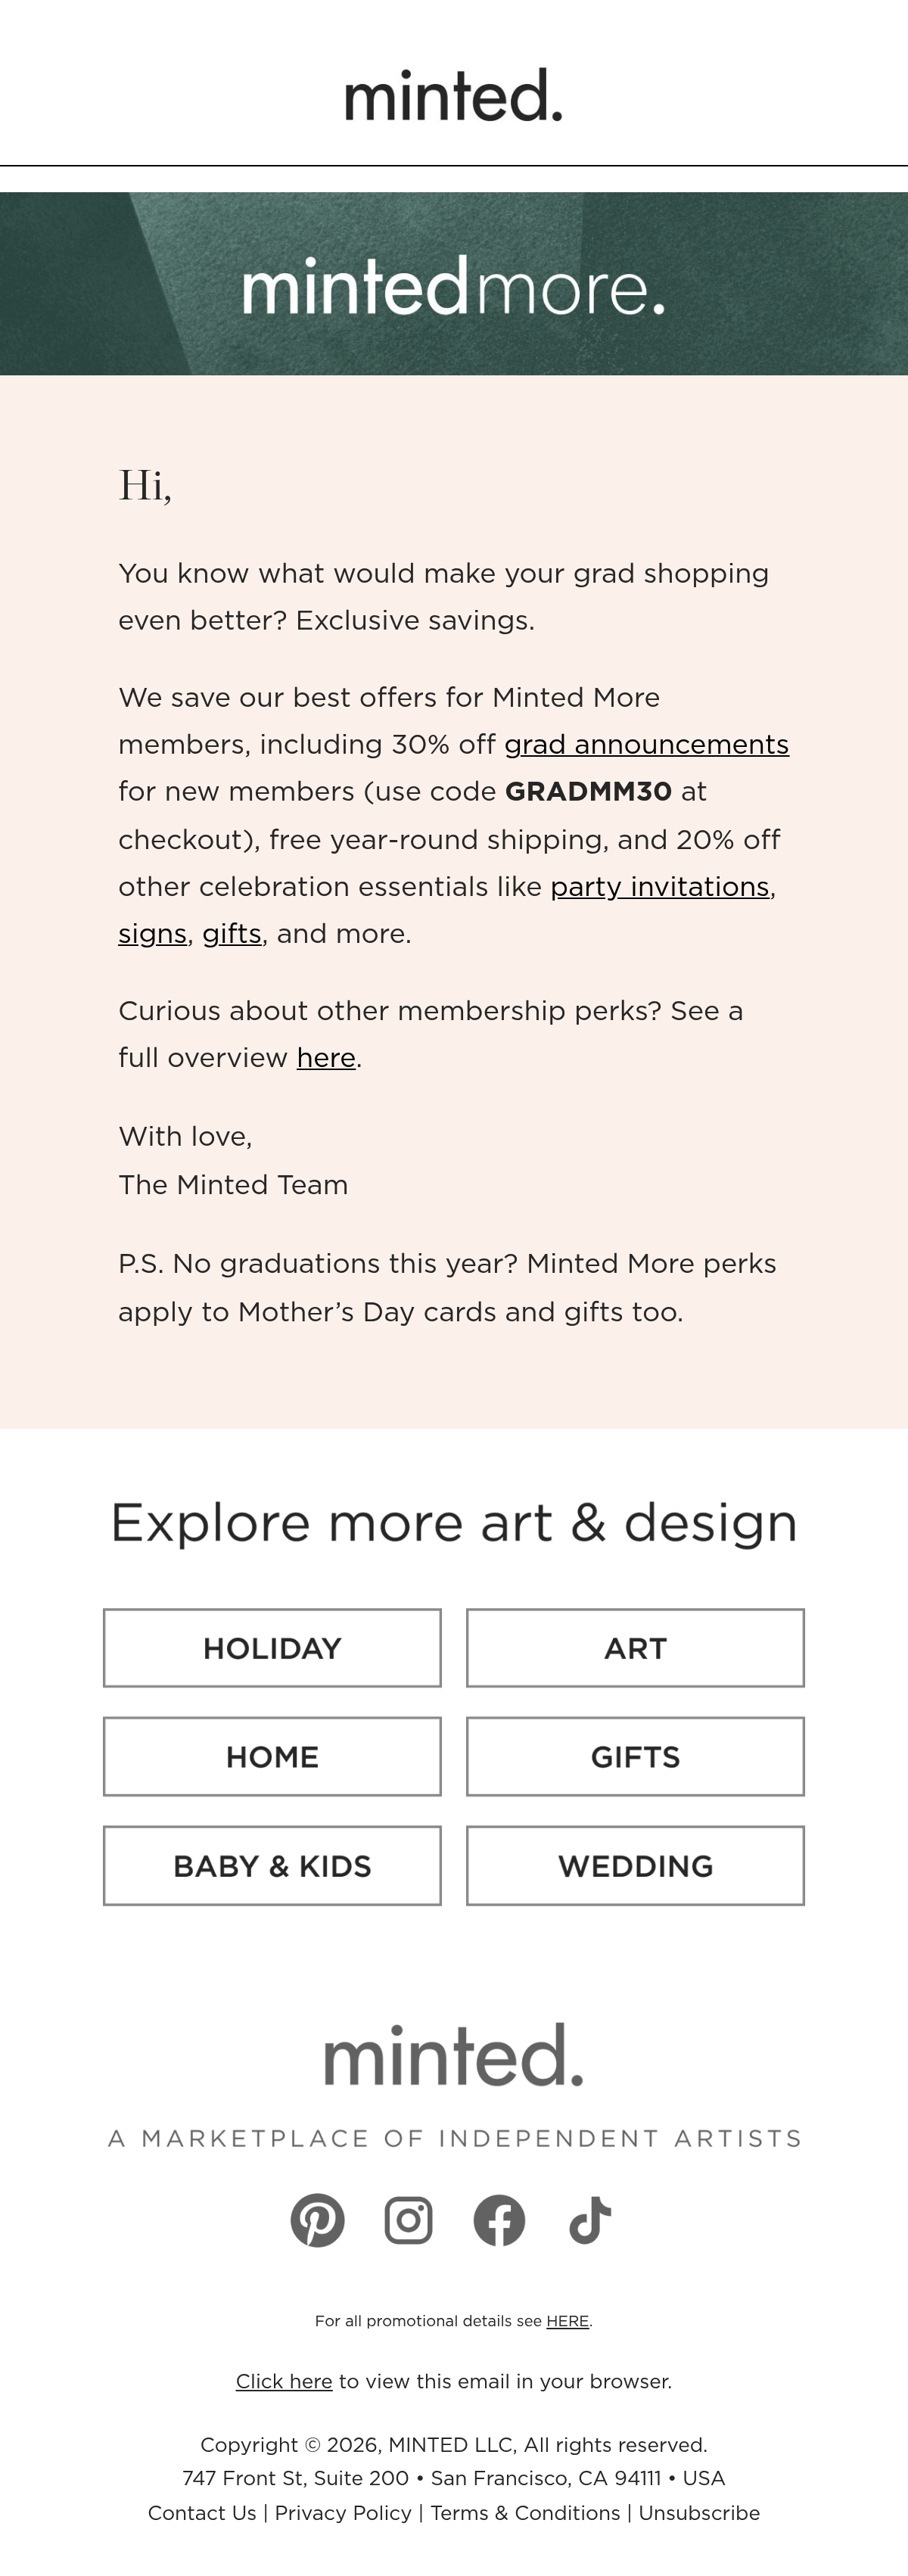View promotional details via HERE link
908x2576 pixels.
coord(567,2321)
